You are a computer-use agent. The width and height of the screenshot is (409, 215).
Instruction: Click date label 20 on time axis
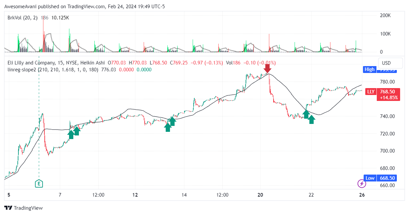coord(260,195)
